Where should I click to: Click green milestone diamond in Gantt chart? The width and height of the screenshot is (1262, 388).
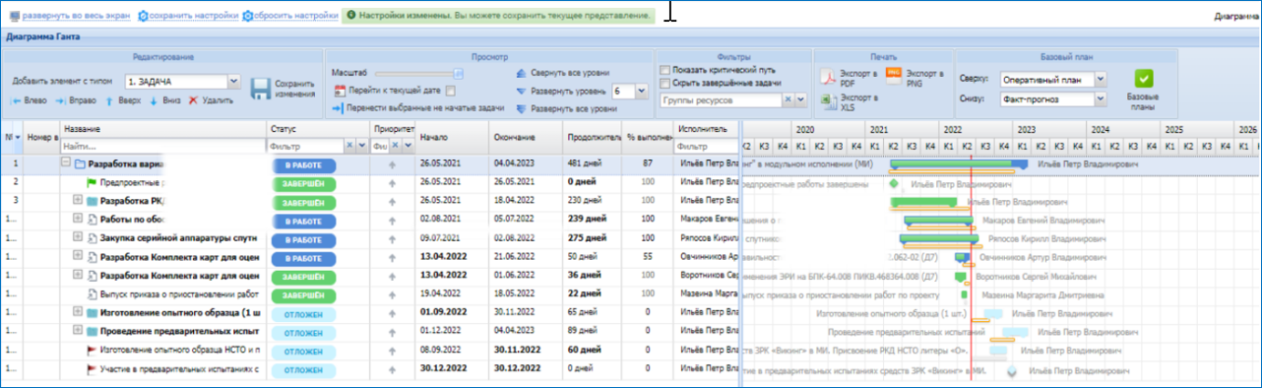(894, 183)
